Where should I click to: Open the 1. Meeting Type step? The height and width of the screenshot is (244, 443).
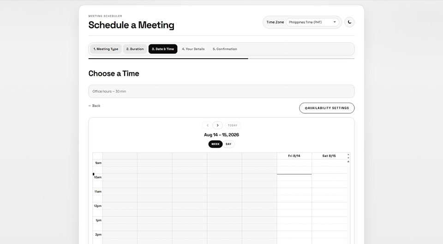106,49
